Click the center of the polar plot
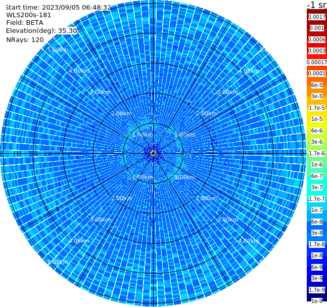This screenshot has width=327, height=307. click(x=153, y=153)
